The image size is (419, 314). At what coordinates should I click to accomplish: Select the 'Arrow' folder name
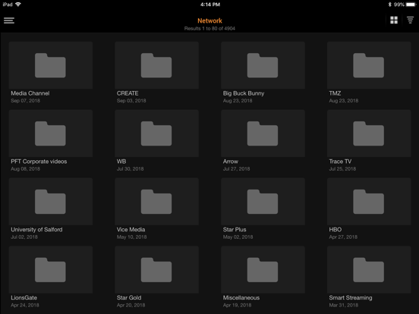pyautogui.click(x=231, y=162)
